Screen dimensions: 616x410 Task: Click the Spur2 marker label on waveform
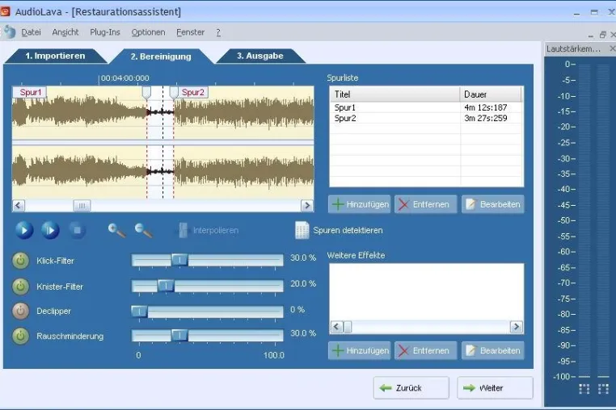[x=193, y=92]
